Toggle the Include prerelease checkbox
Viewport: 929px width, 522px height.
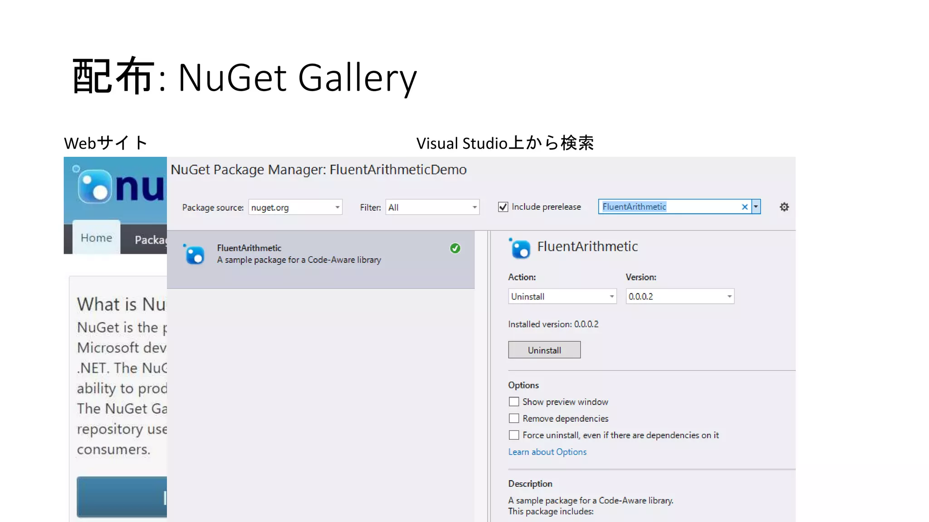pyautogui.click(x=503, y=207)
